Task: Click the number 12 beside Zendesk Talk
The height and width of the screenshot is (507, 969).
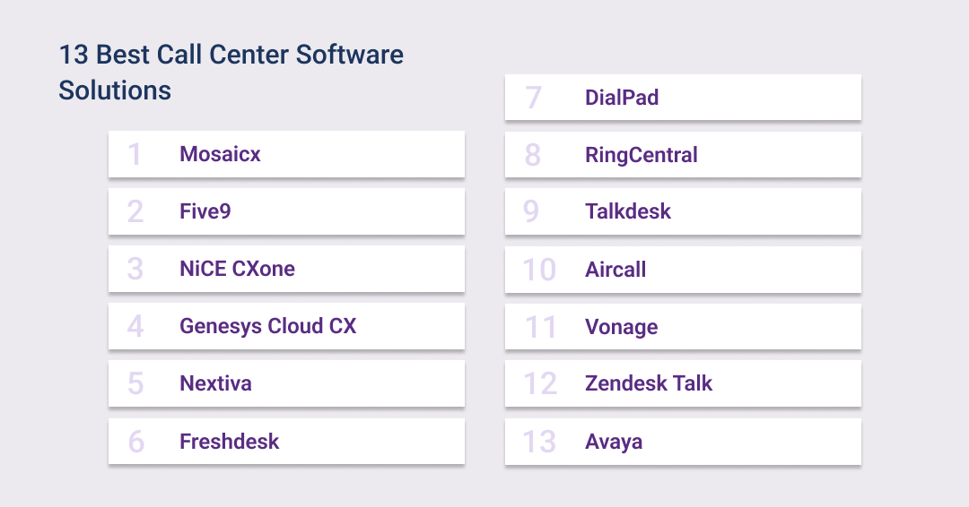Action: point(540,384)
